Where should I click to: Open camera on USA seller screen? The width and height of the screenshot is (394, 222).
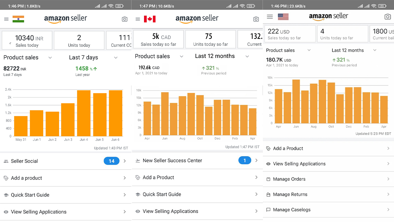pos(388,17)
